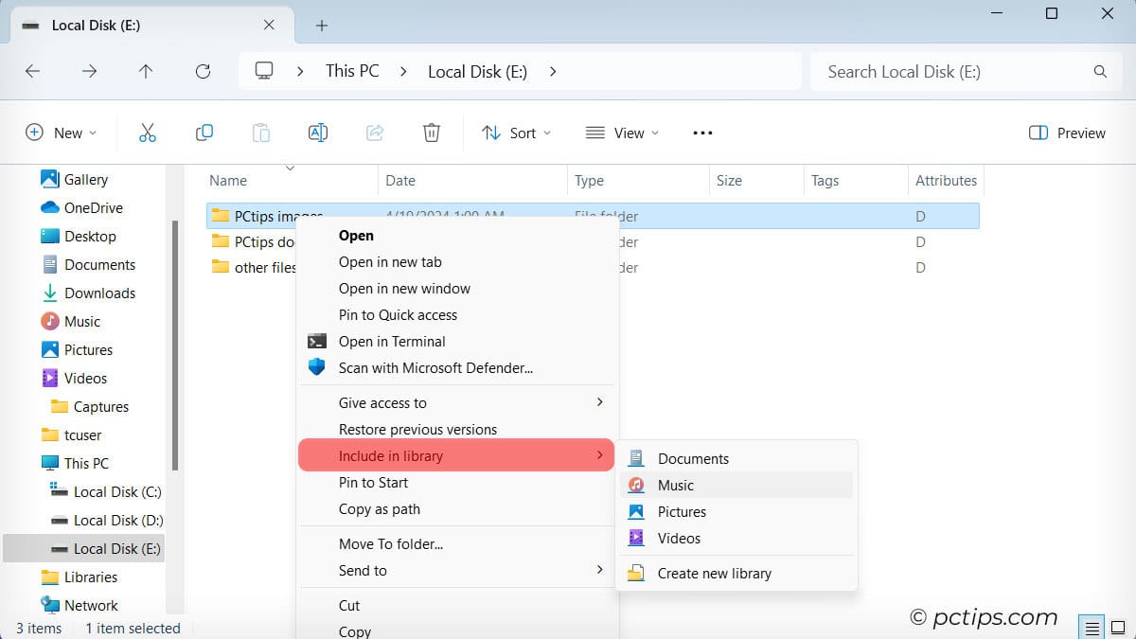This screenshot has height=639, width=1136.
Task: Click the Delete trash icon
Action: tap(432, 133)
